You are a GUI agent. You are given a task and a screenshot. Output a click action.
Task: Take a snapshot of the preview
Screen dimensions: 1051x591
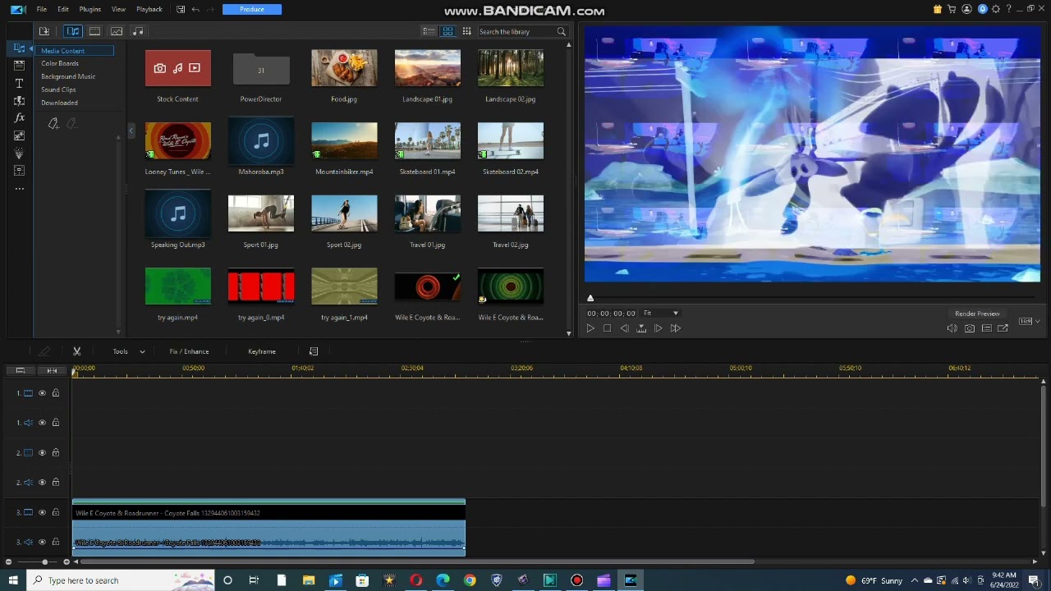pyautogui.click(x=970, y=328)
